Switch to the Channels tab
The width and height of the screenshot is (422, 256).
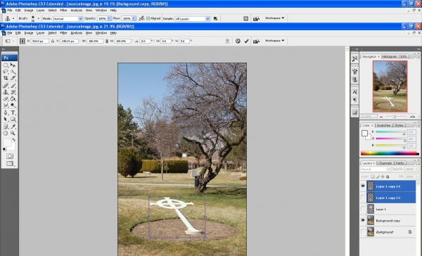tap(385, 163)
